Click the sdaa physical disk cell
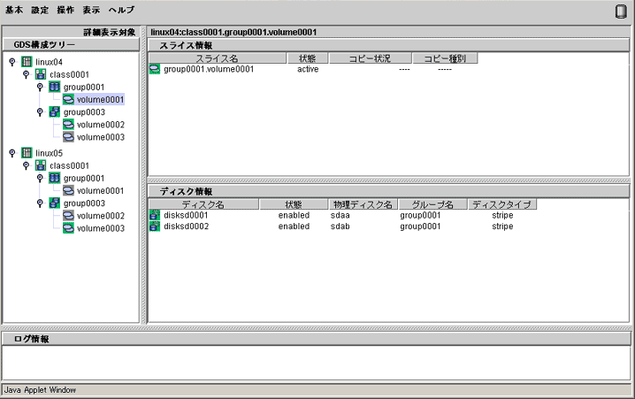This screenshot has width=635, height=399. pyautogui.click(x=340, y=215)
